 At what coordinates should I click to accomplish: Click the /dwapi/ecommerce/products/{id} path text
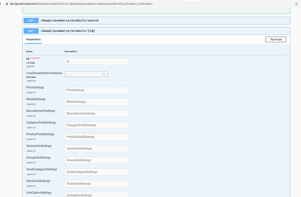tap(68, 31)
